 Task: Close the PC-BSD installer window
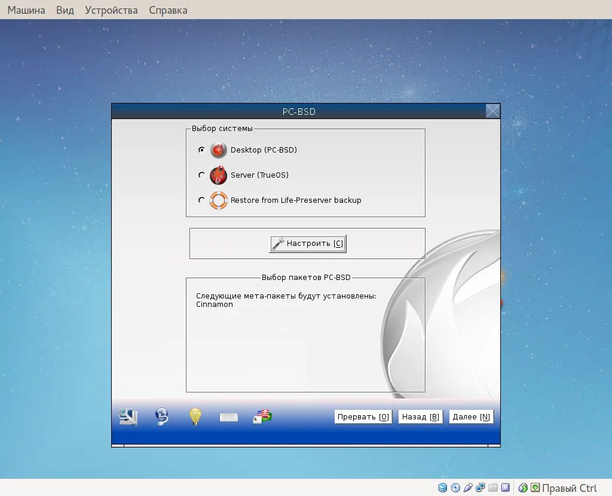[492, 111]
